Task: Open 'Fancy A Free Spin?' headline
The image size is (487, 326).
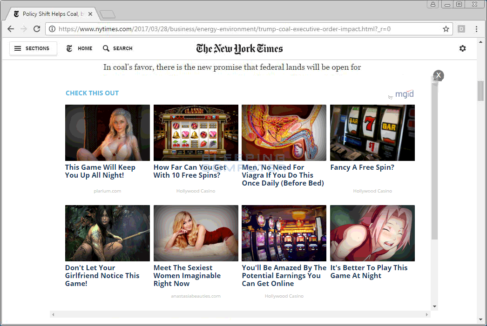Action: [362, 167]
